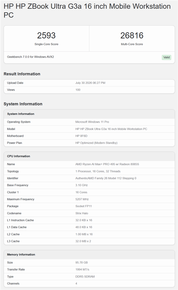Click the Topology label
The height and width of the screenshot is (290, 178).
tap(13, 171)
